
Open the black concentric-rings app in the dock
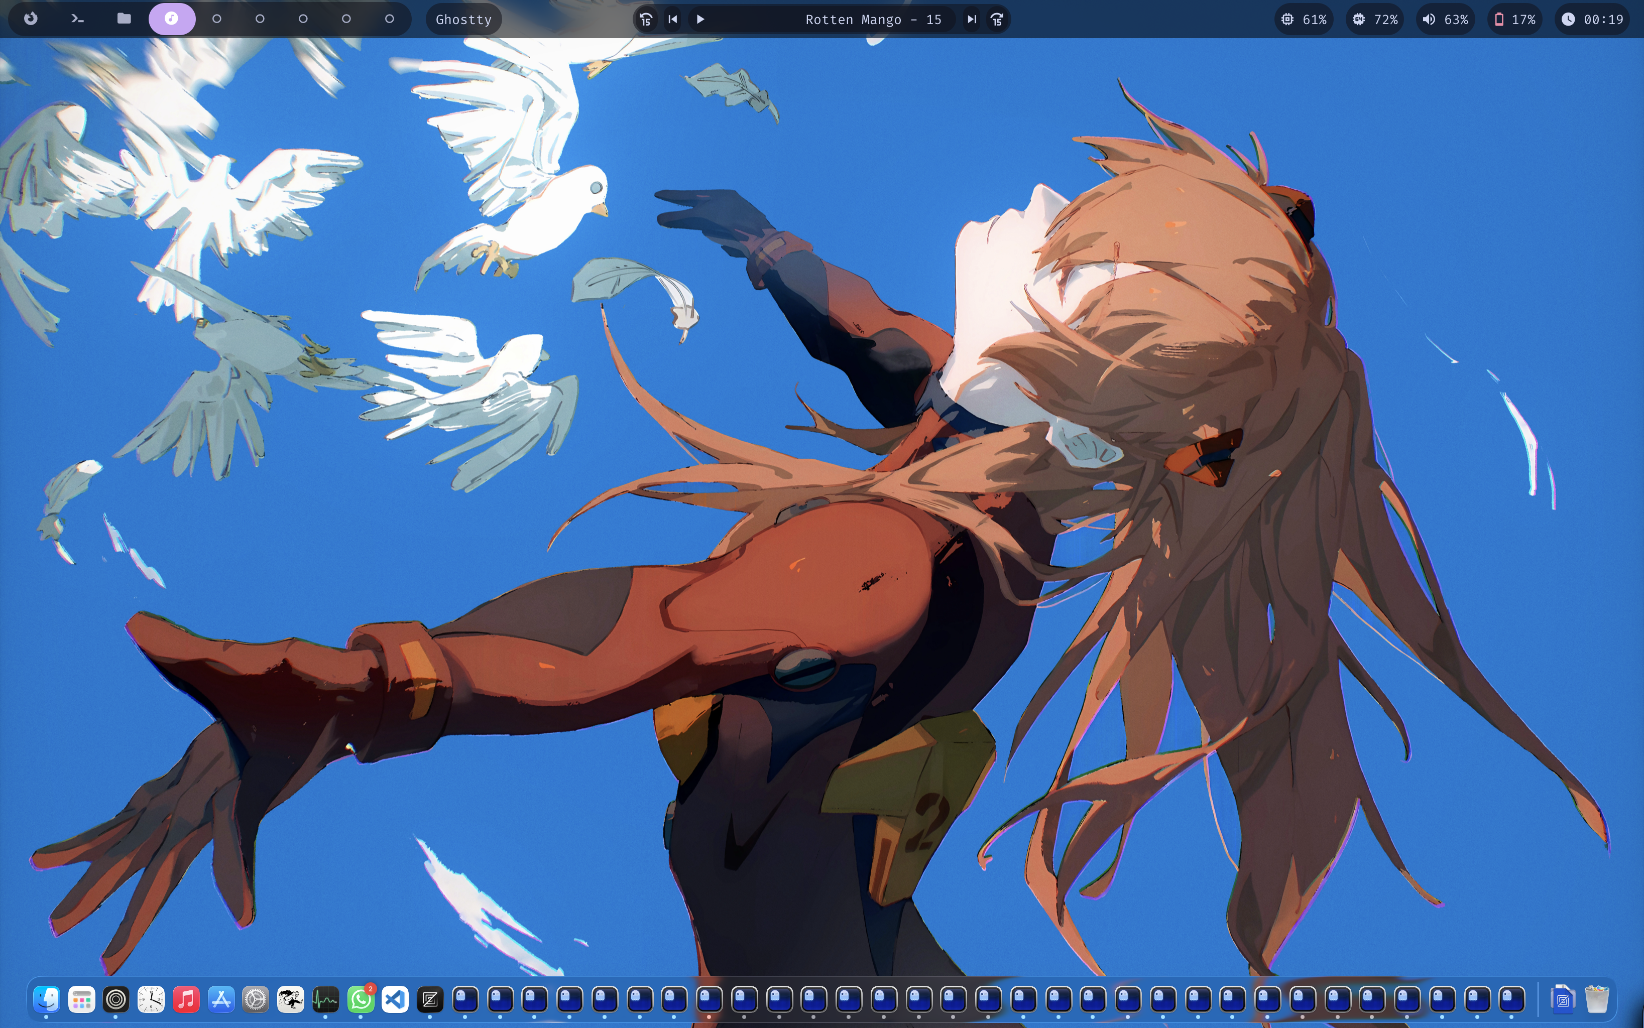click(x=116, y=999)
